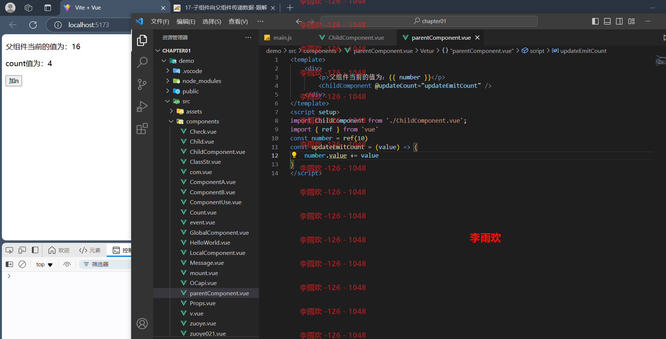Open the Search view in activity bar
666x339 pixels.
pos(142,62)
